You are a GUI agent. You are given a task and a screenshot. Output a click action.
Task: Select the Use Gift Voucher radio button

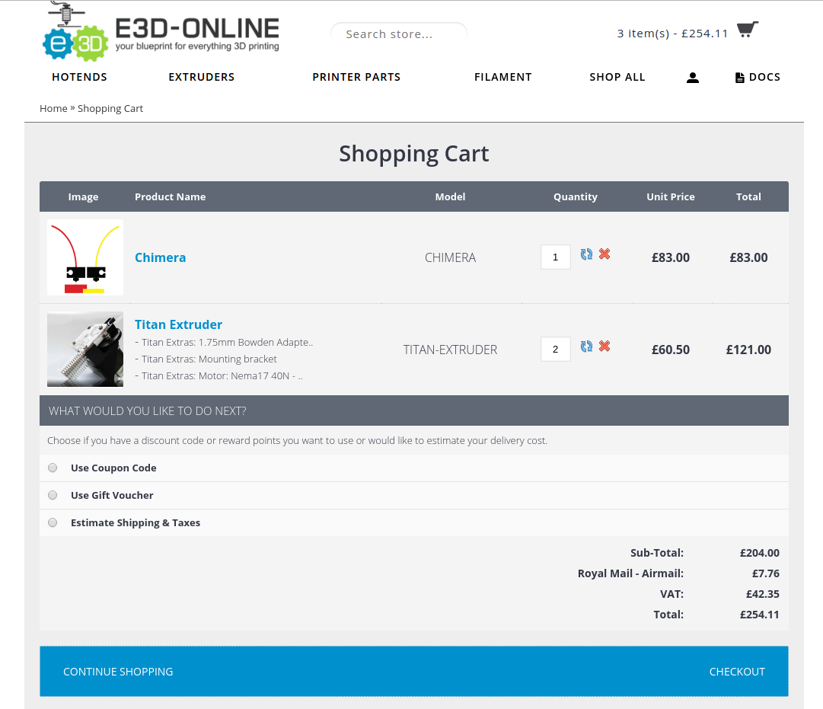tap(53, 495)
